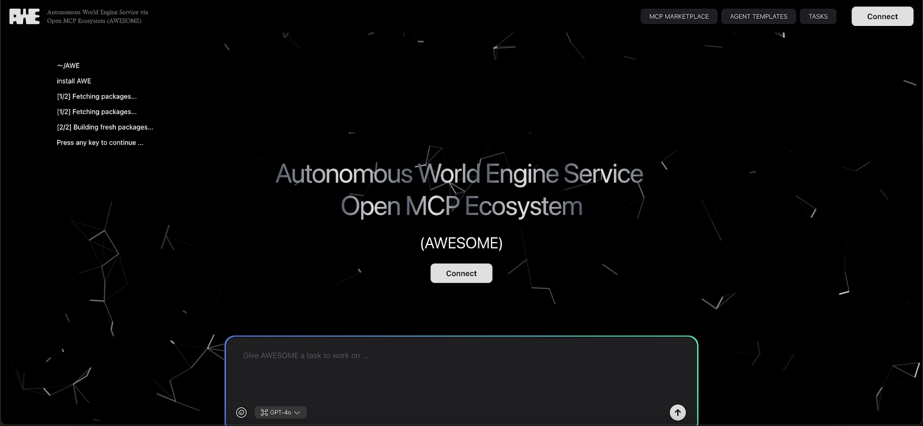The image size is (923, 426).
Task: Open the MCP Marketplace page
Action: 679,17
